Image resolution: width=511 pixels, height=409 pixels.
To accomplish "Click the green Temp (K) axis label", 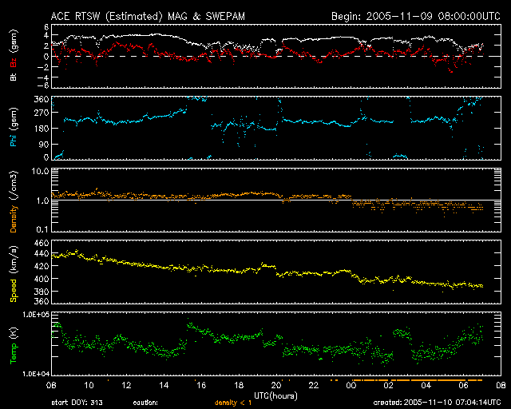I will point(13,344).
